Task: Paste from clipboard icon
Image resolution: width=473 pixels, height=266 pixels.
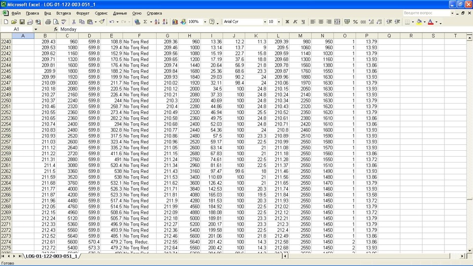Action: coord(90,22)
